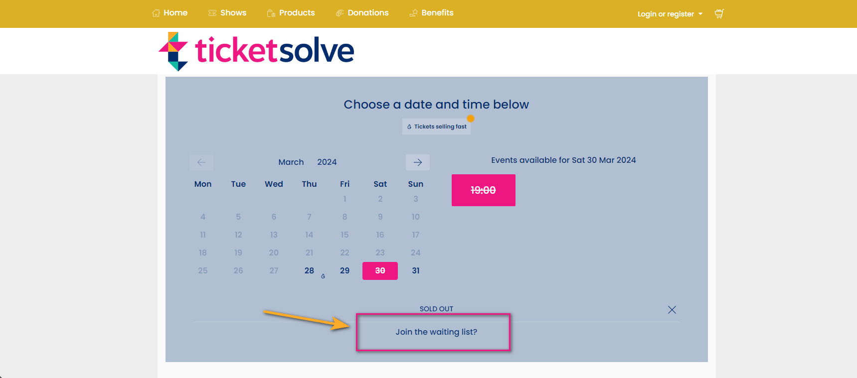Image resolution: width=857 pixels, height=378 pixels.
Task: Select Saturday 30 on the calendar
Action: click(380, 270)
